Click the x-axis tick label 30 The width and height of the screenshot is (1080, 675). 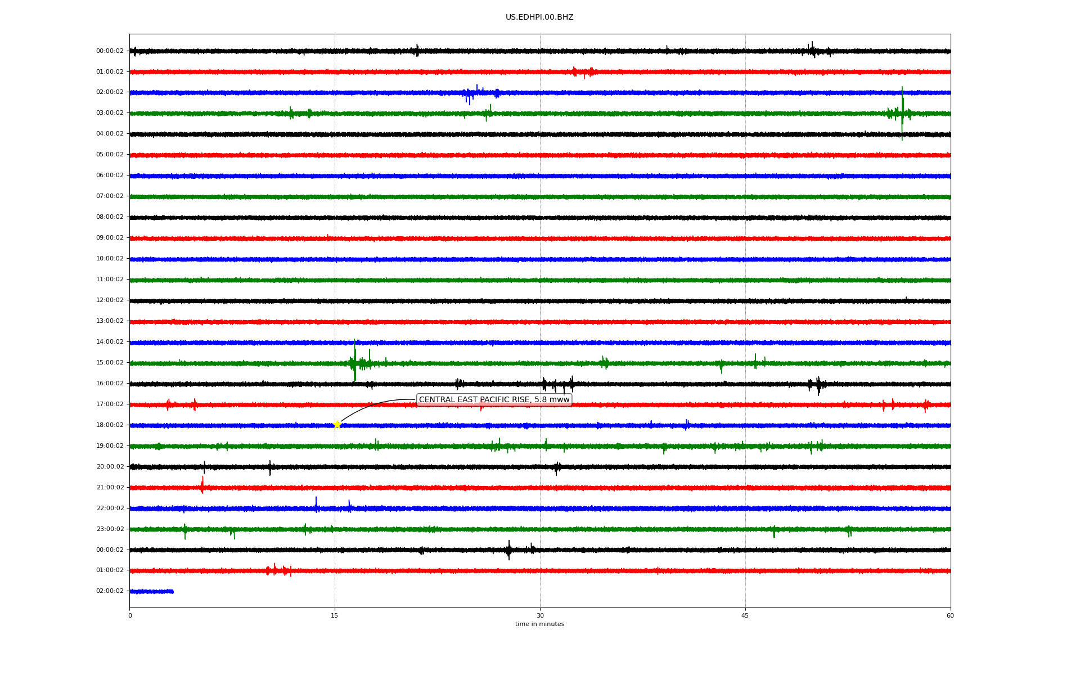point(540,616)
